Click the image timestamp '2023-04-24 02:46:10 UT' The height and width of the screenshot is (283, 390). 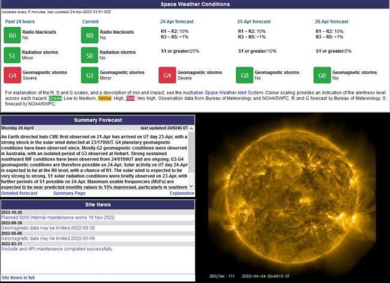[265, 276]
